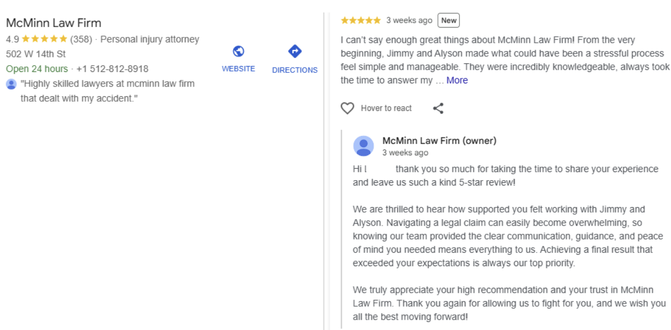Click McMinn Law Firm (owner) reply name
The width and height of the screenshot is (671, 330).
pos(440,141)
